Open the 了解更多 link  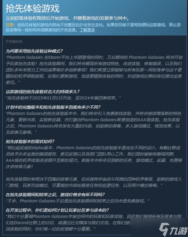[x=87, y=30]
